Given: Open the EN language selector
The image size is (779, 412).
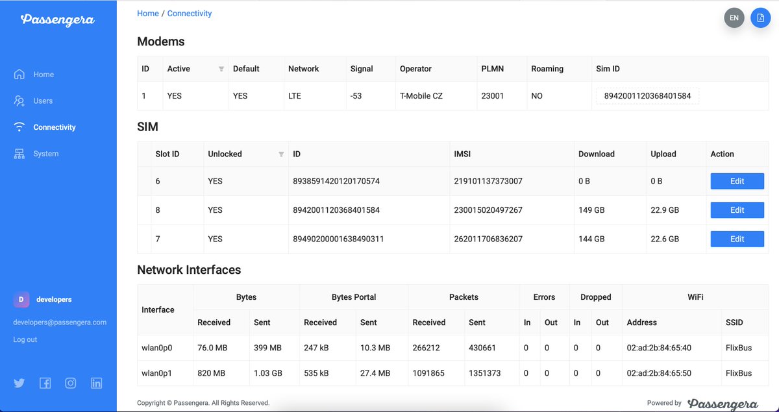Looking at the screenshot, I should (734, 18).
